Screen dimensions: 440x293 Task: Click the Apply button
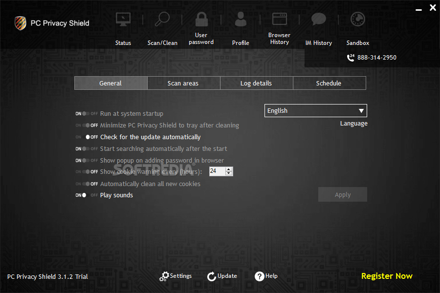click(x=343, y=194)
